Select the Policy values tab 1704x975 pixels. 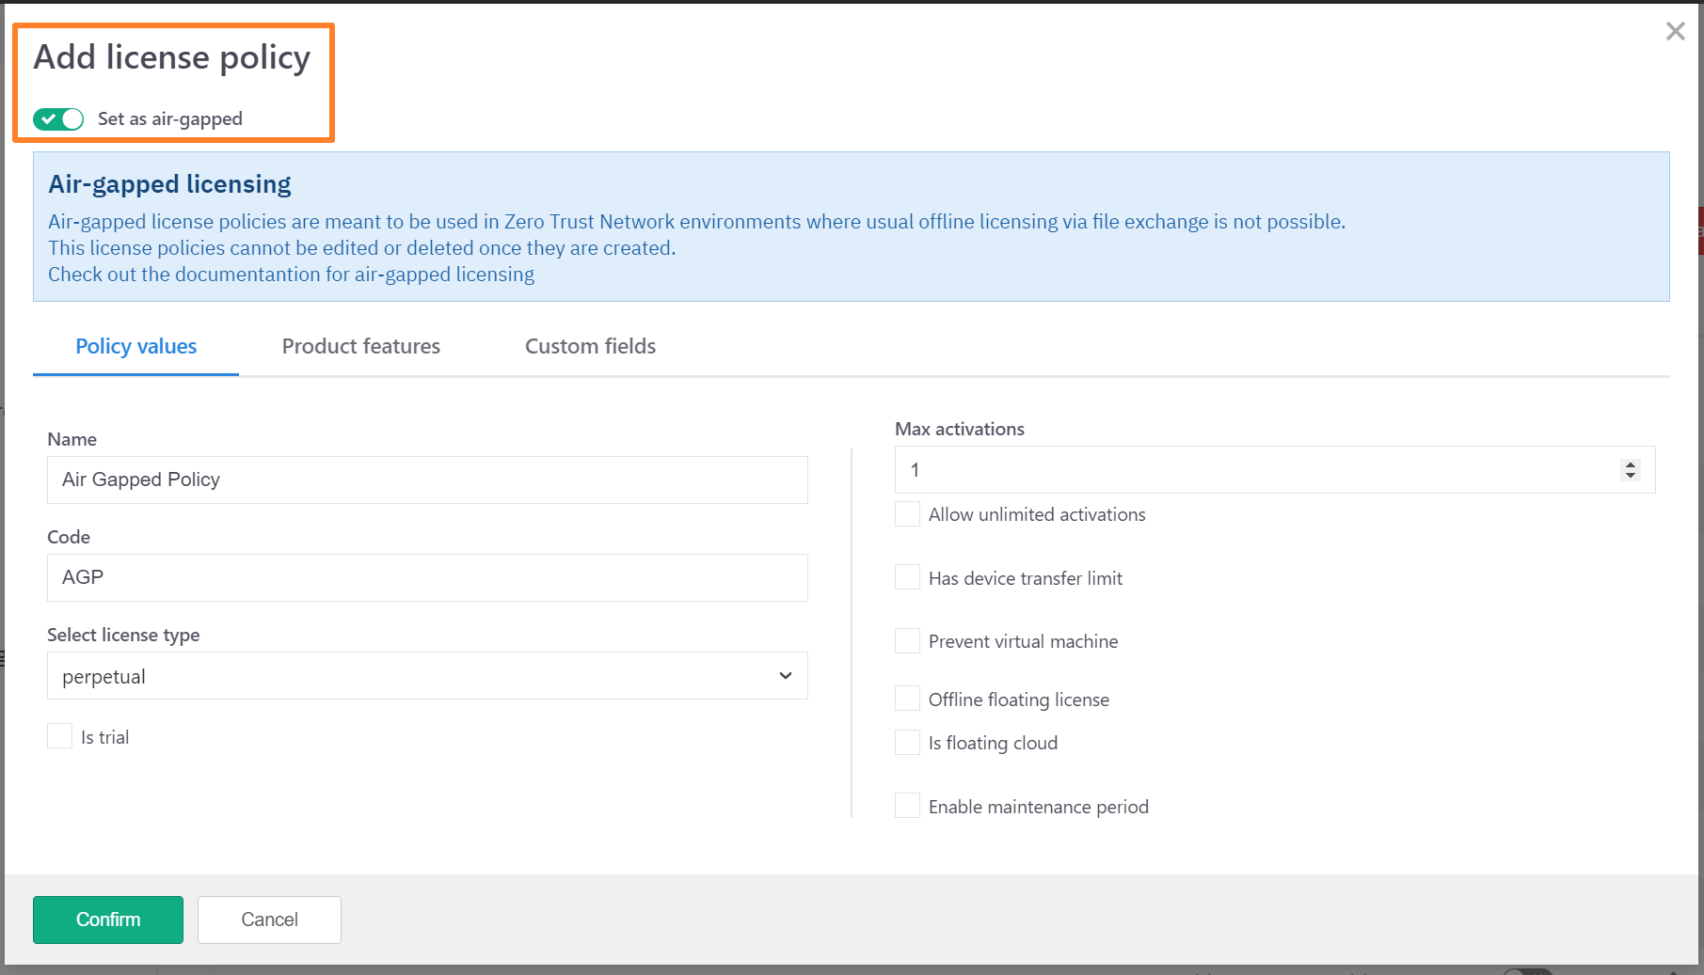[x=135, y=346]
